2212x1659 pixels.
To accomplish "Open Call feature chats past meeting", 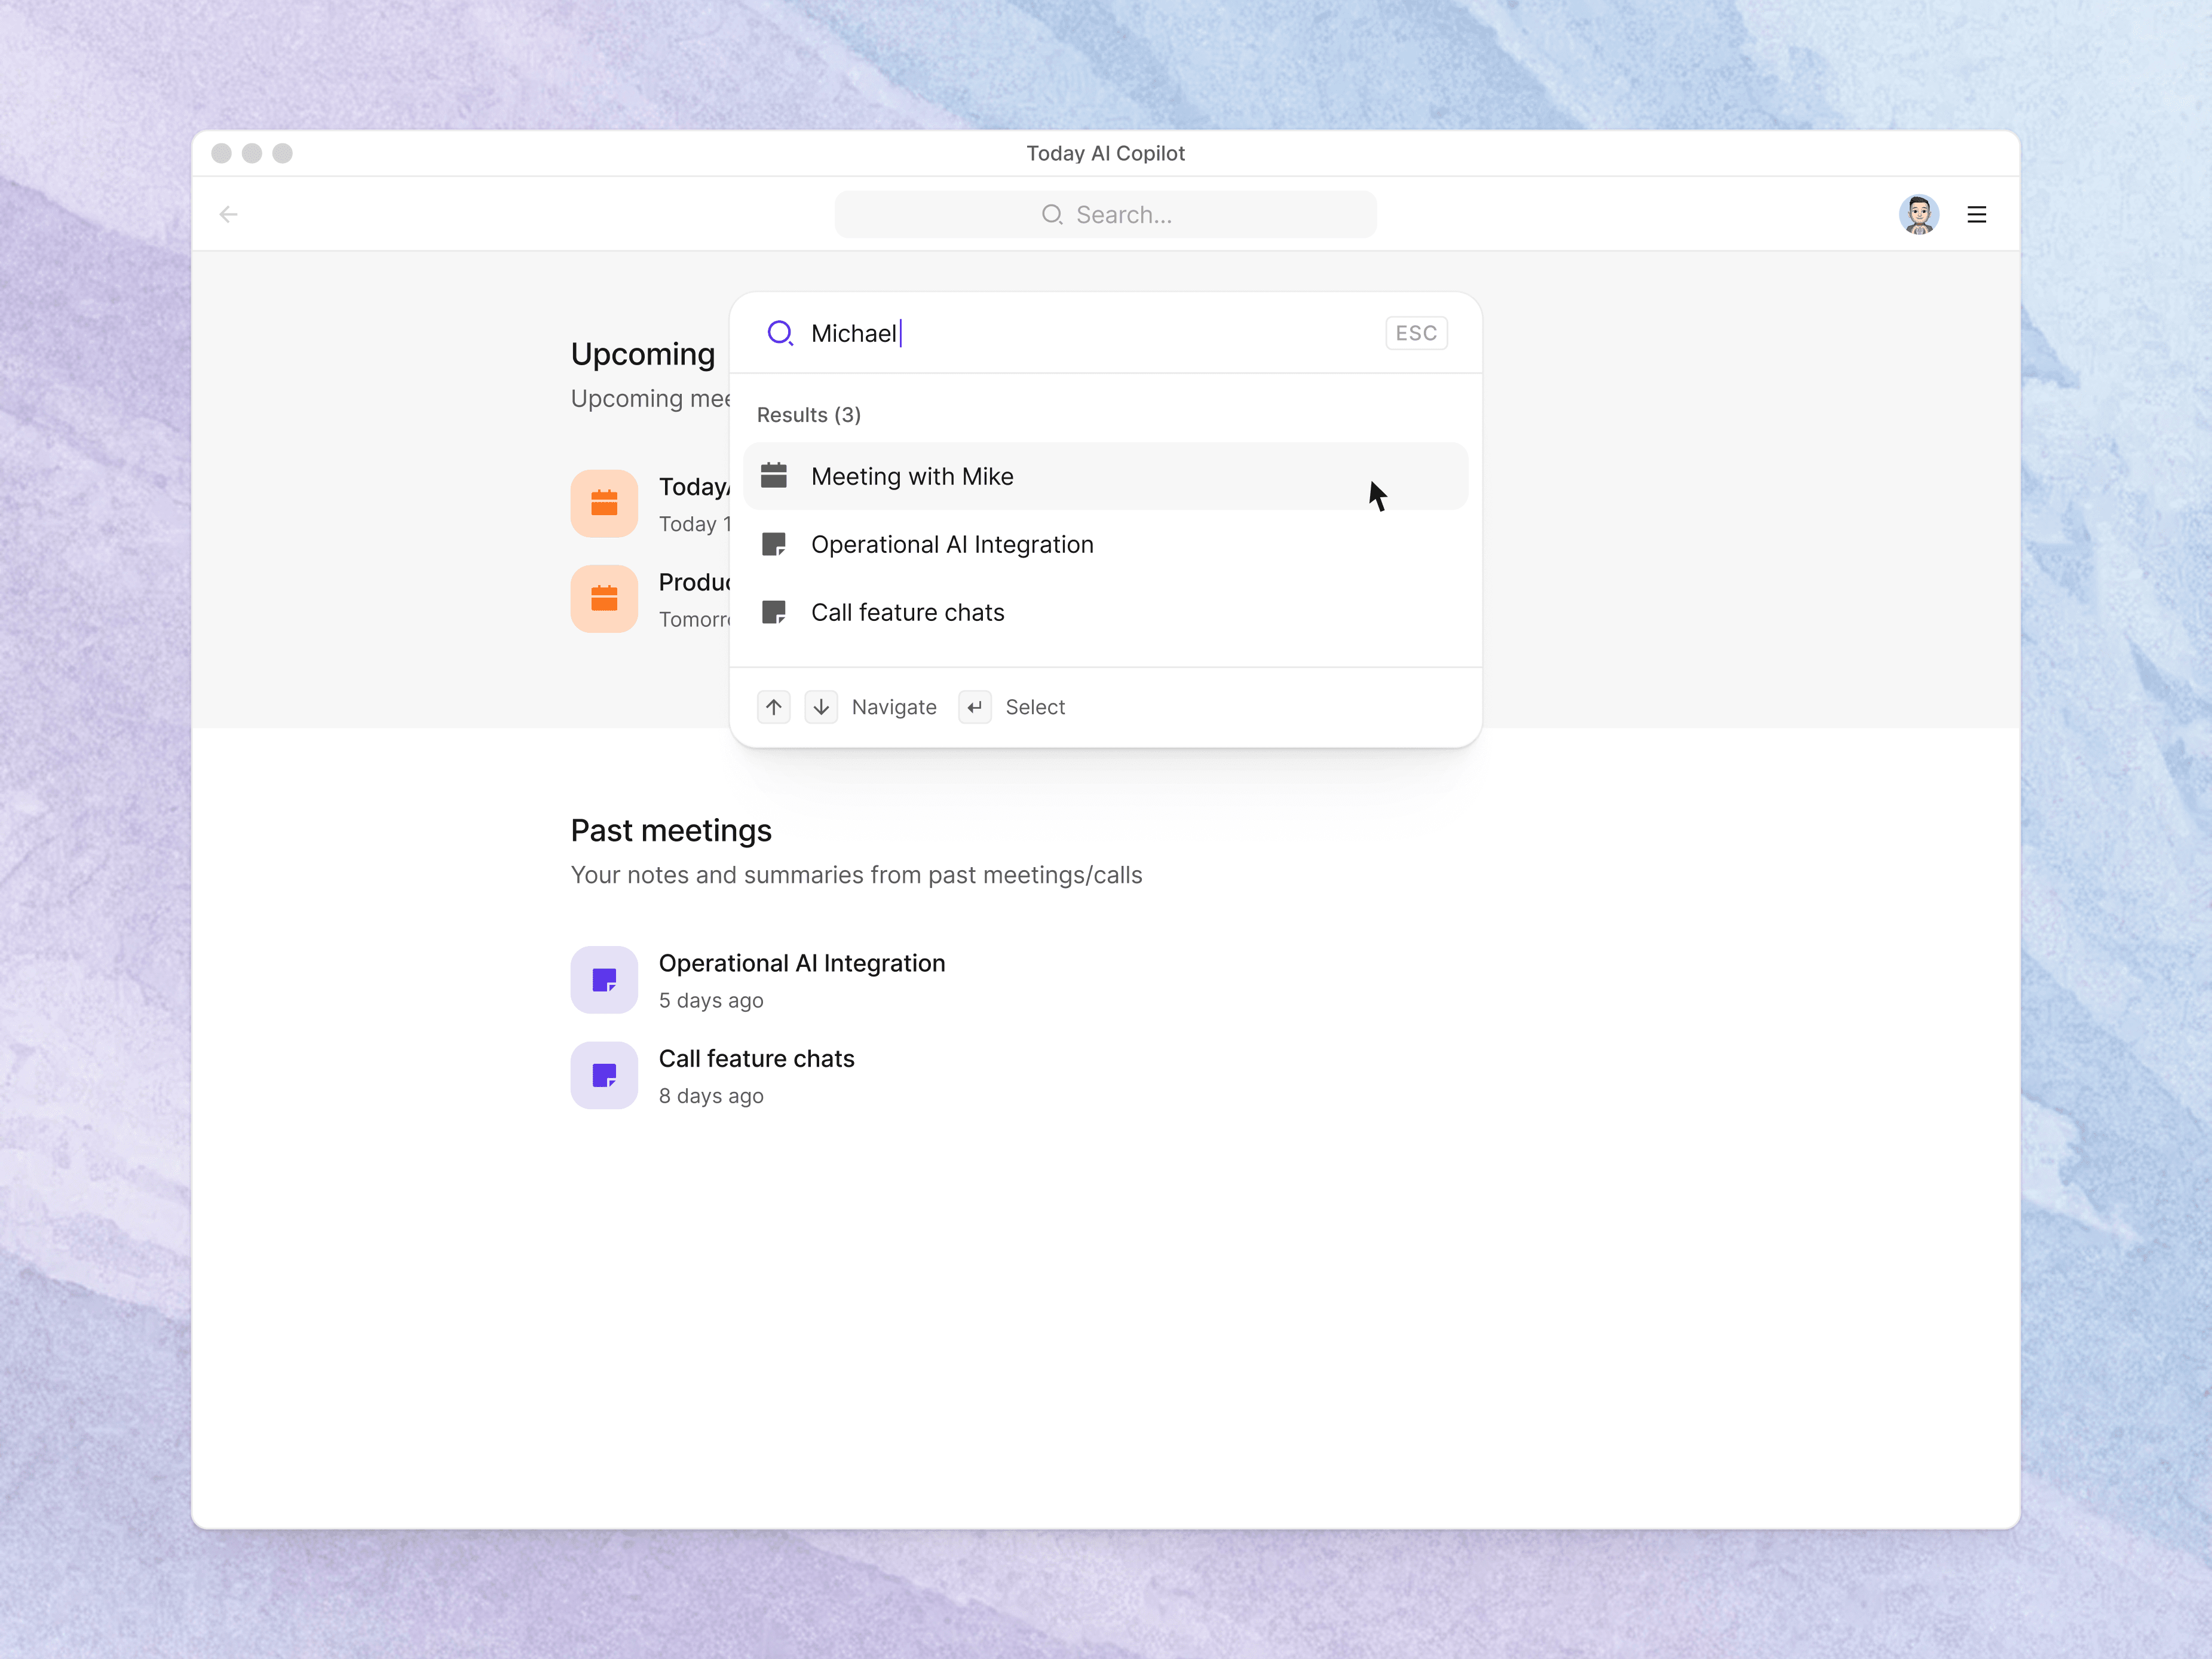I will pyautogui.click(x=756, y=1058).
